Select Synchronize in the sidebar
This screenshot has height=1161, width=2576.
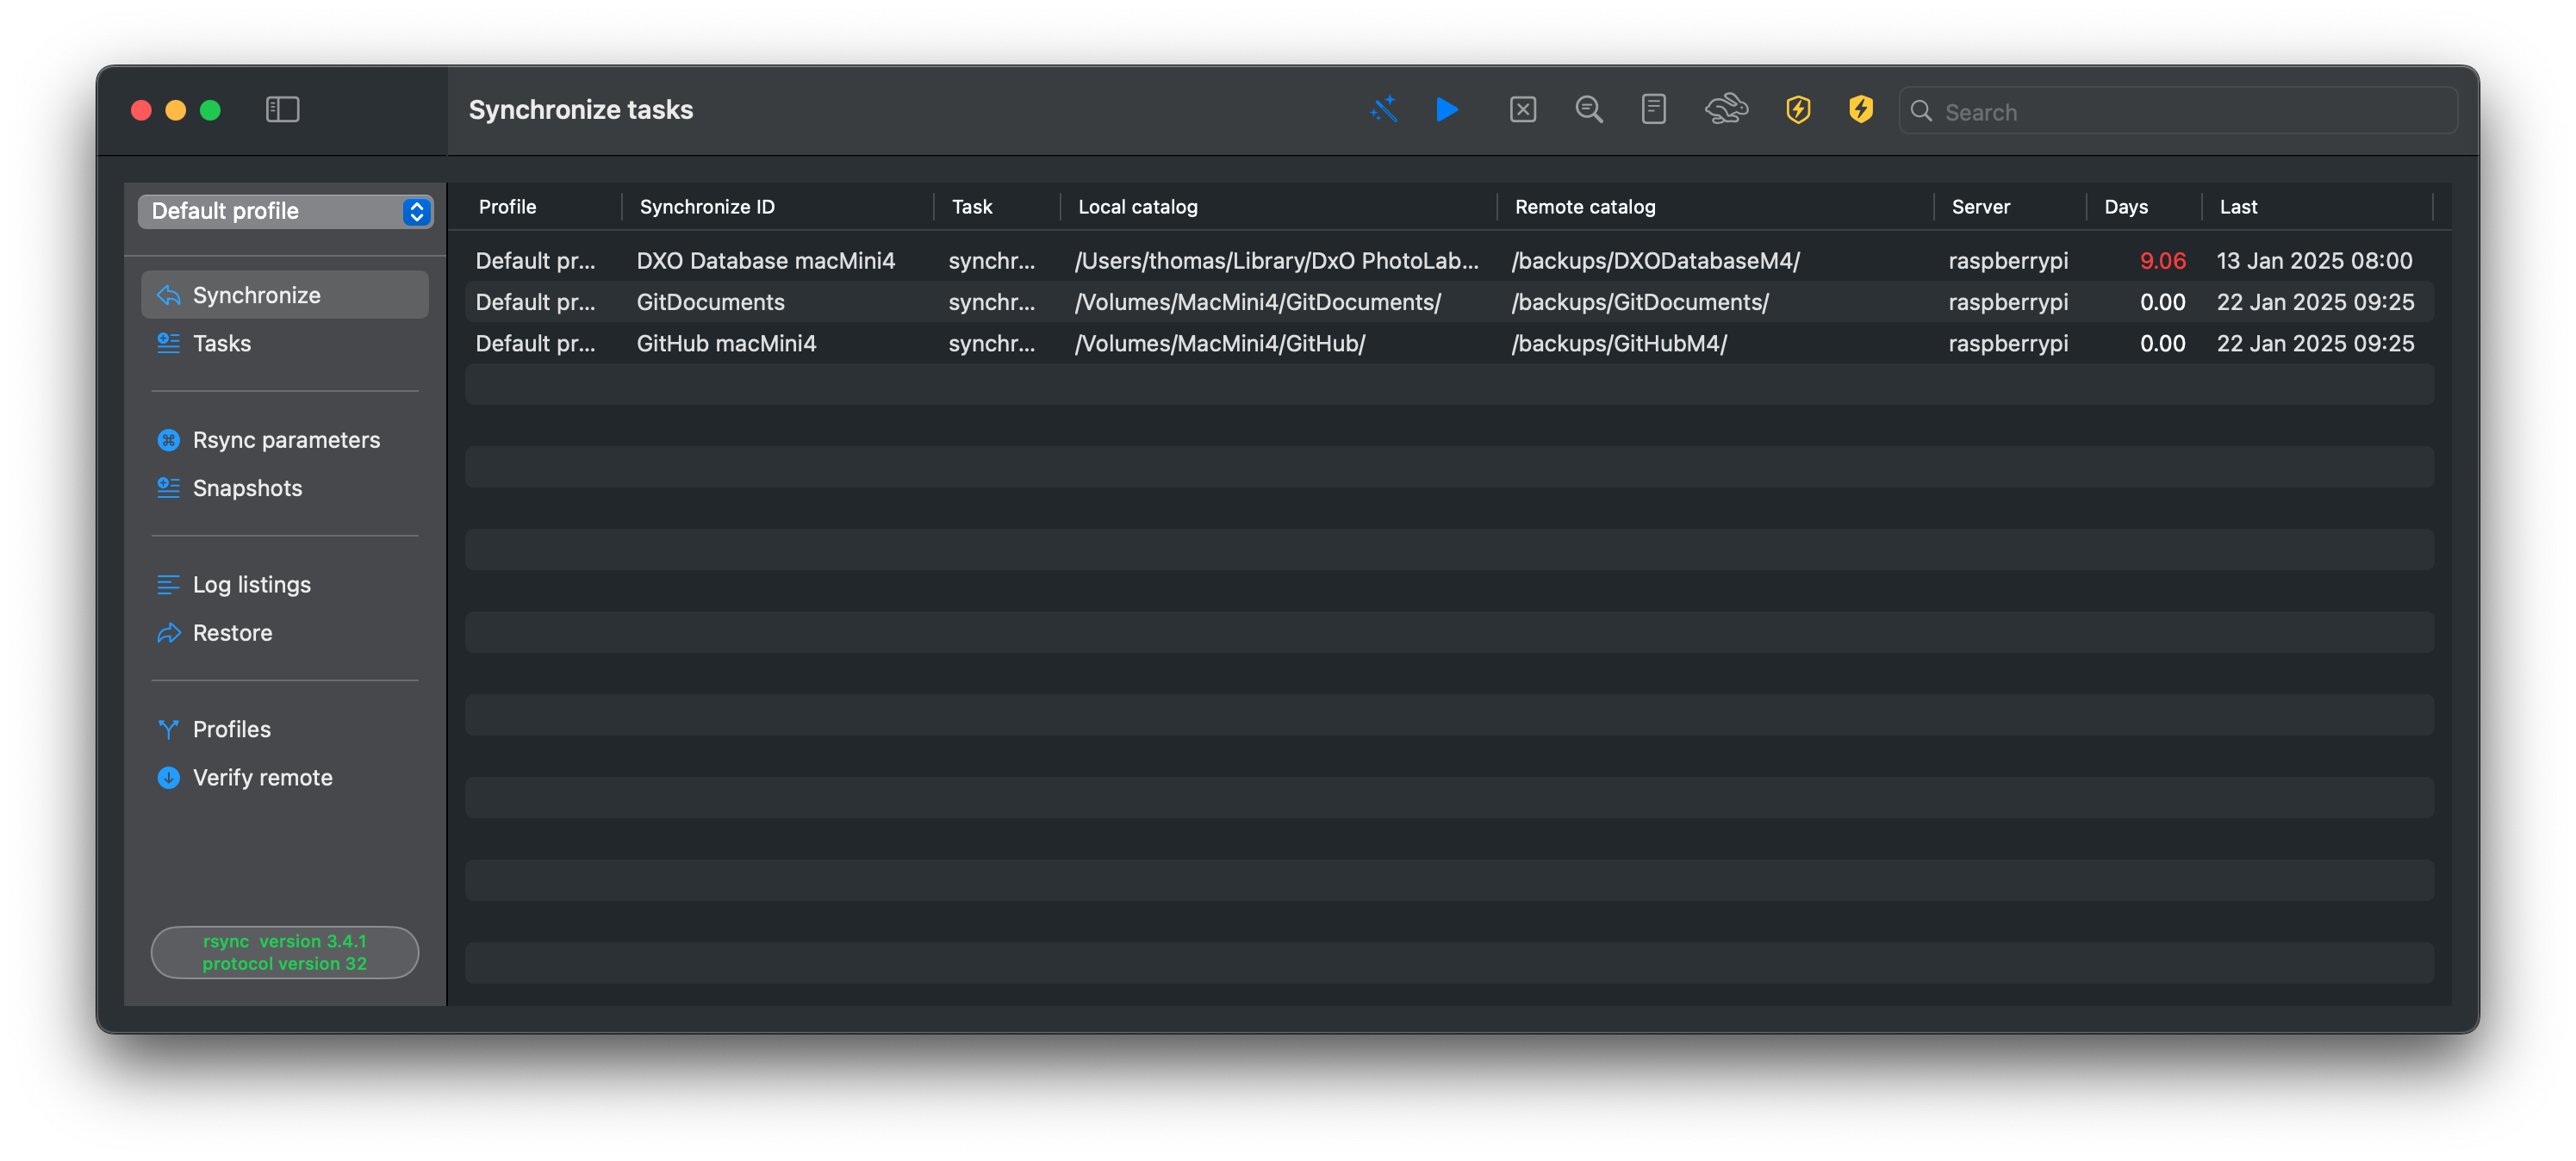coord(285,295)
